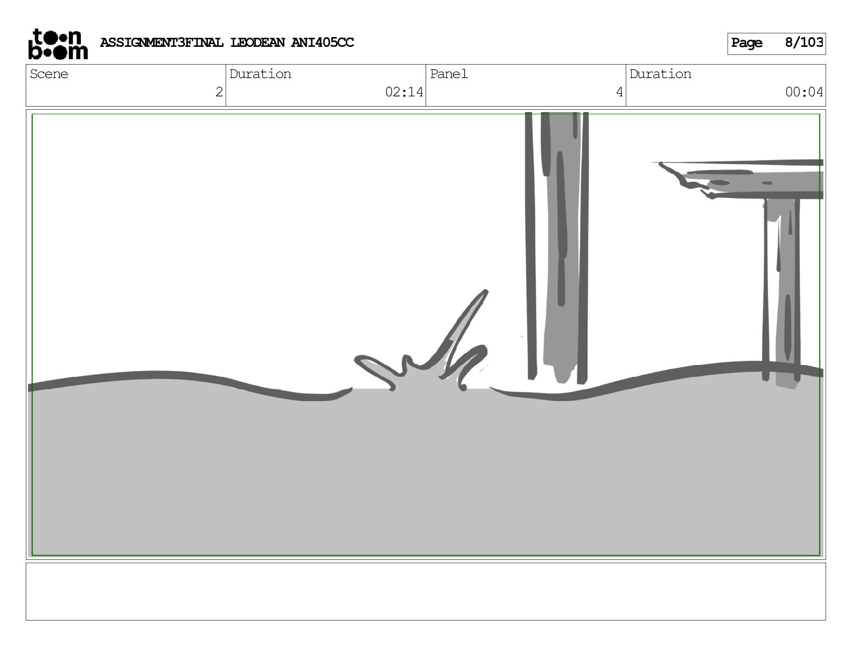Image resolution: width=853 pixels, height=659 pixels.
Task: Select the title text ASSIGNMENT3FINAL LEODEAN ANI405CC
Action: [227, 43]
